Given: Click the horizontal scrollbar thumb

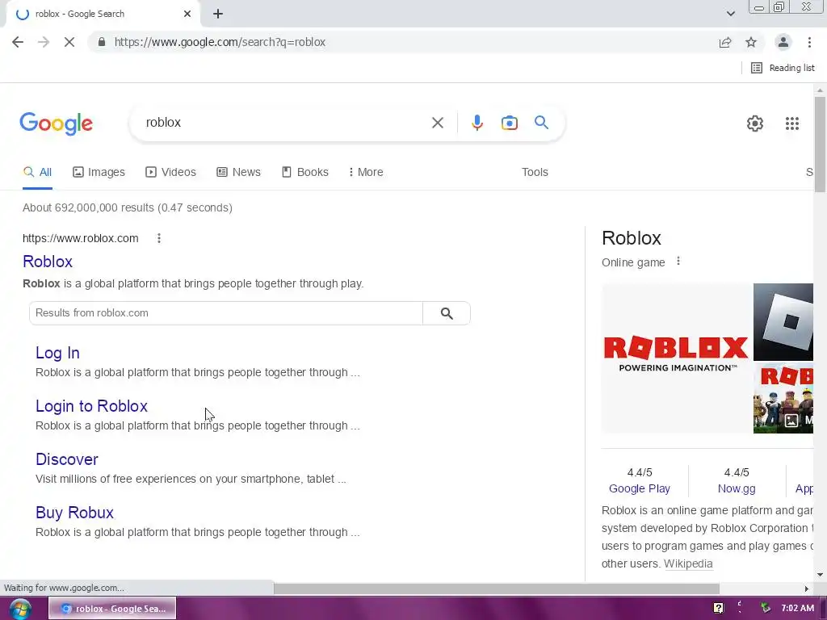Looking at the screenshot, I should 497,589.
